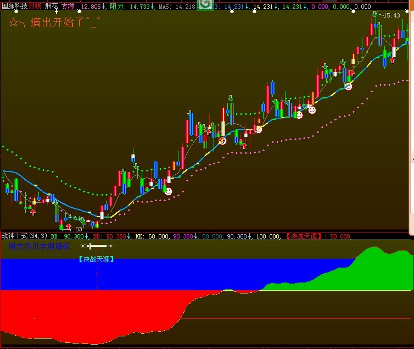Click the BB: 90.360 value
The image size is (414, 349).
[x=68, y=236]
